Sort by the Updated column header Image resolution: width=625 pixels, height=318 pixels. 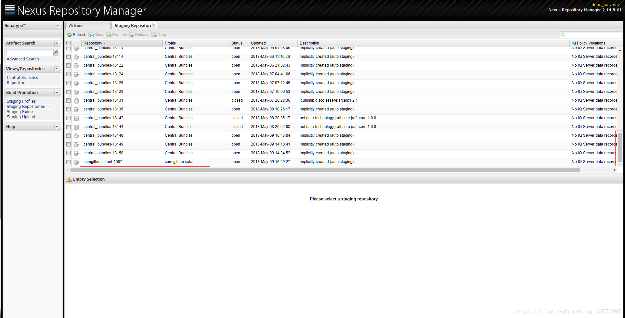coord(273,43)
